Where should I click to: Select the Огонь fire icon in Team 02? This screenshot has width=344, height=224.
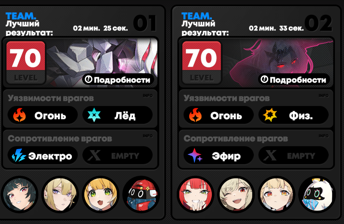tap(195, 115)
